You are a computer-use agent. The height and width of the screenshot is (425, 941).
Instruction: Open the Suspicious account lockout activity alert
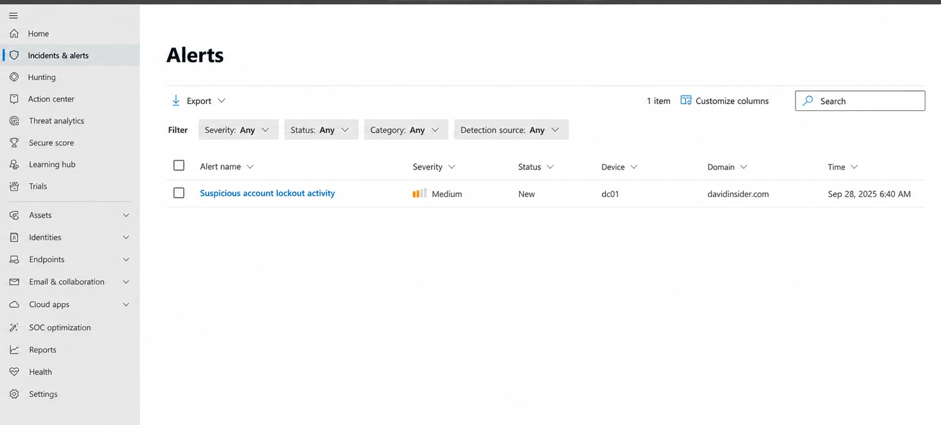tap(267, 193)
